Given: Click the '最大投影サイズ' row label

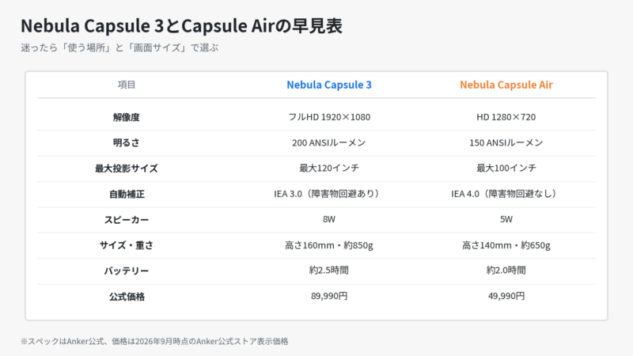Looking at the screenshot, I should 127,169.
